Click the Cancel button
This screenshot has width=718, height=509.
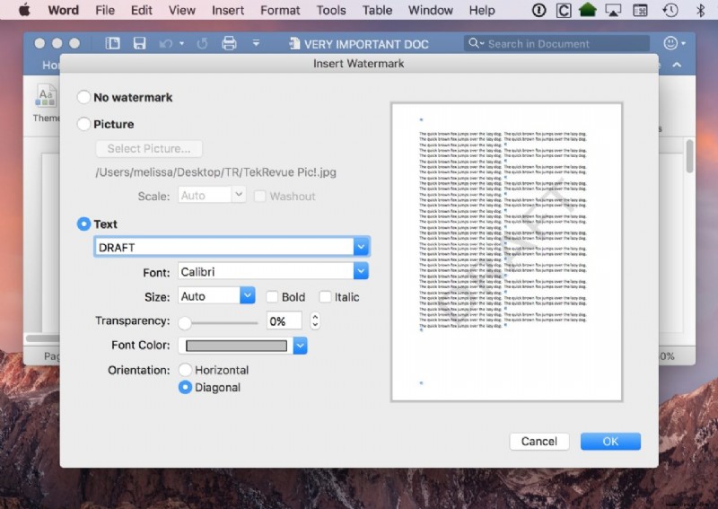[x=539, y=441]
